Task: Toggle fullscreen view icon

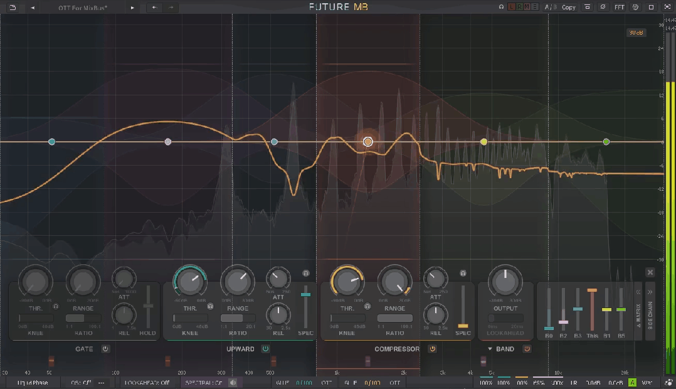Action: coord(667,7)
